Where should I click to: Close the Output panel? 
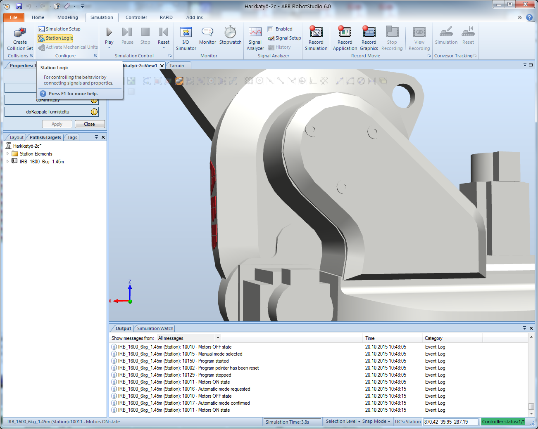click(531, 328)
